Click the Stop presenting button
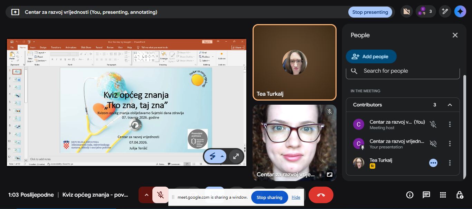The image size is (472, 209). [x=370, y=12]
